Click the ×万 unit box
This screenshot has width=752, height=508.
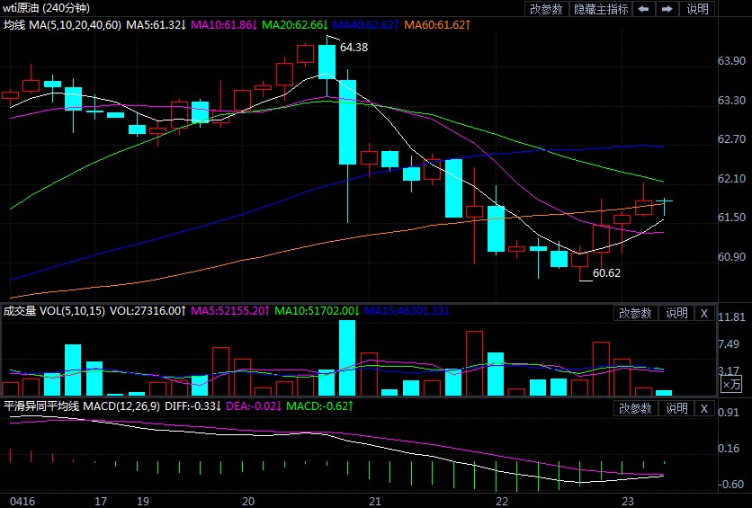coord(731,384)
